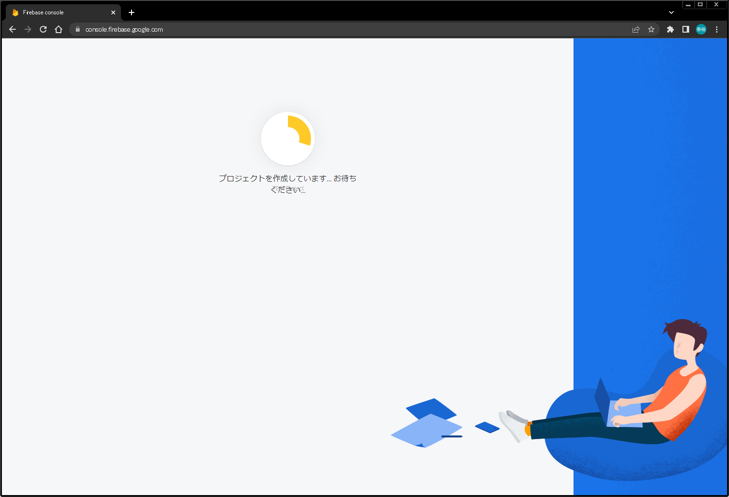Image resolution: width=729 pixels, height=497 pixels.
Task: Open Chrome three-dot menu
Action: [x=717, y=29]
